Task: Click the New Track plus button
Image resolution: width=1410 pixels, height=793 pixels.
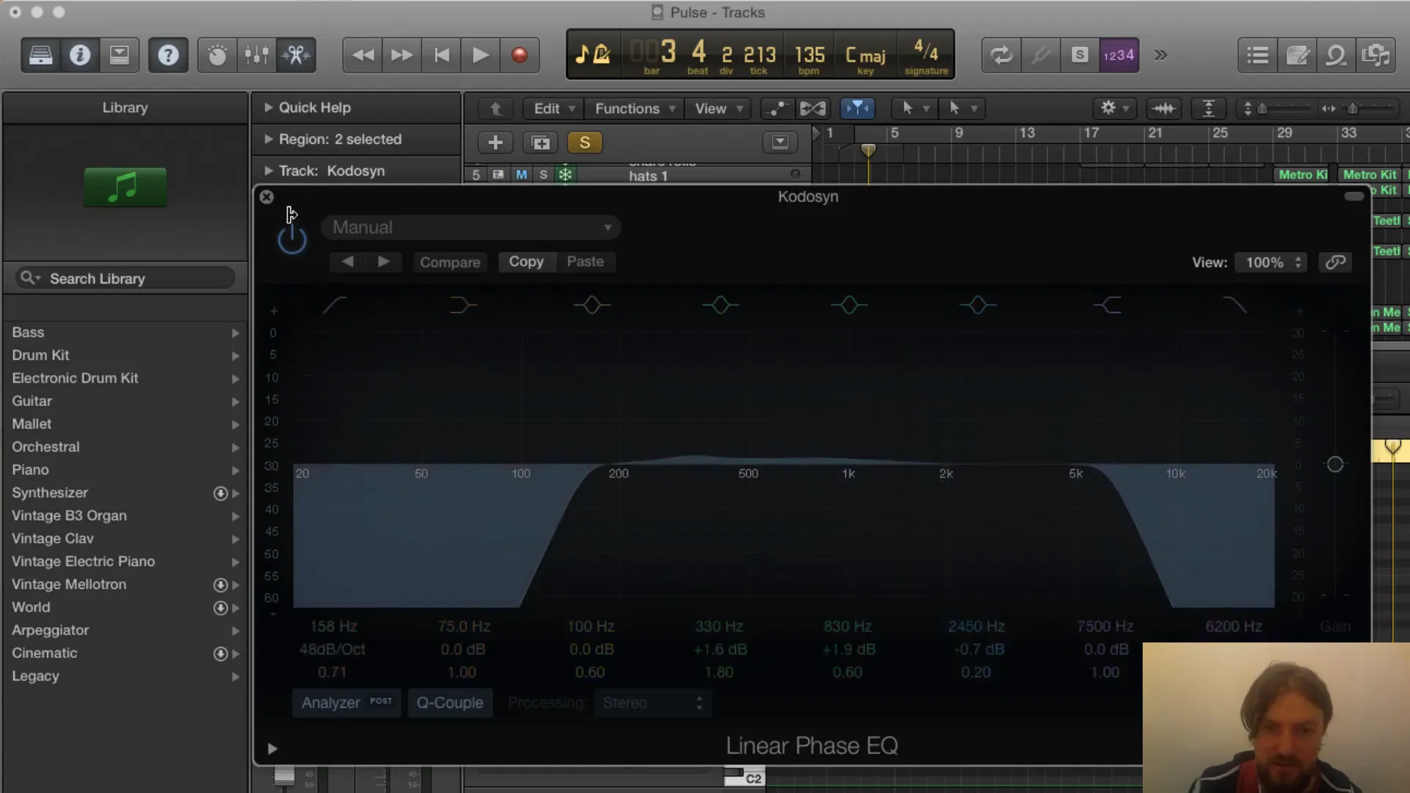Action: tap(496, 142)
